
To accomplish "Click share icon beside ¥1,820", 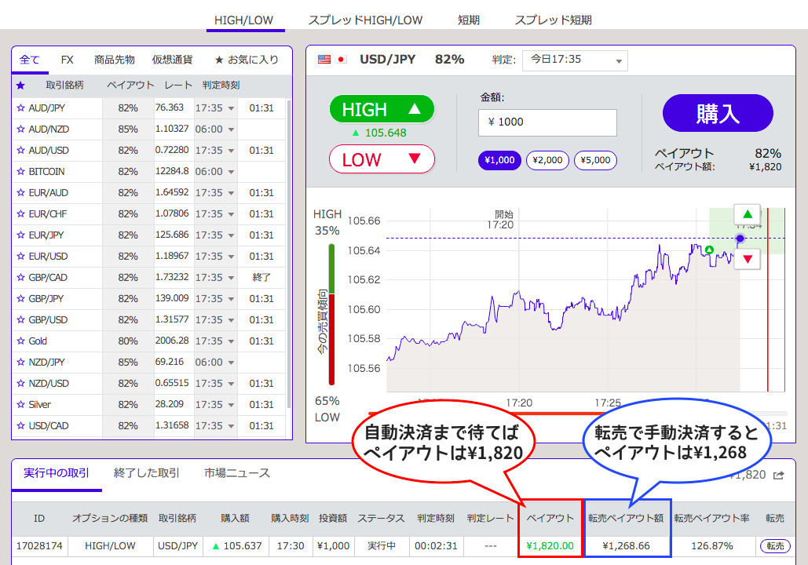I will pyautogui.click(x=779, y=475).
